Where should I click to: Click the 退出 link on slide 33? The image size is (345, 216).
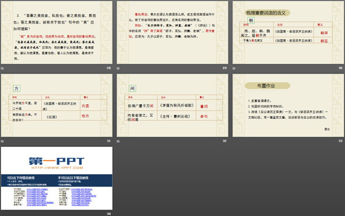click(x=327, y=129)
